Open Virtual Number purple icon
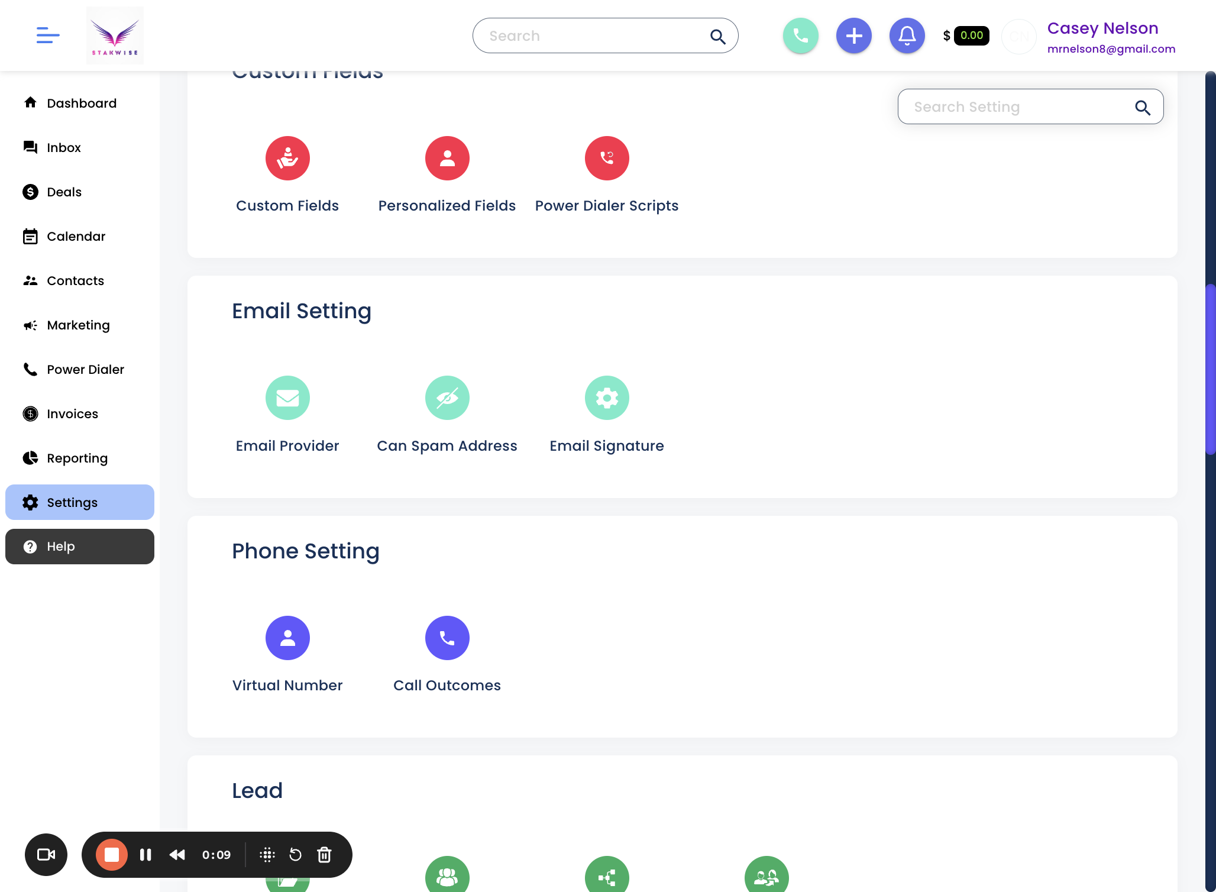Viewport: 1216px width, 892px height. point(287,638)
